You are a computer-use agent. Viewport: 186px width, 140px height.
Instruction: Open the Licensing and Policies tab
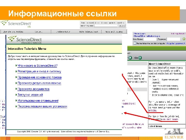13,32
